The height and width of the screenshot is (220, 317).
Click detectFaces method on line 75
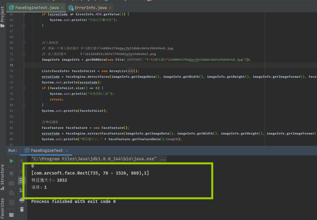[98, 77]
